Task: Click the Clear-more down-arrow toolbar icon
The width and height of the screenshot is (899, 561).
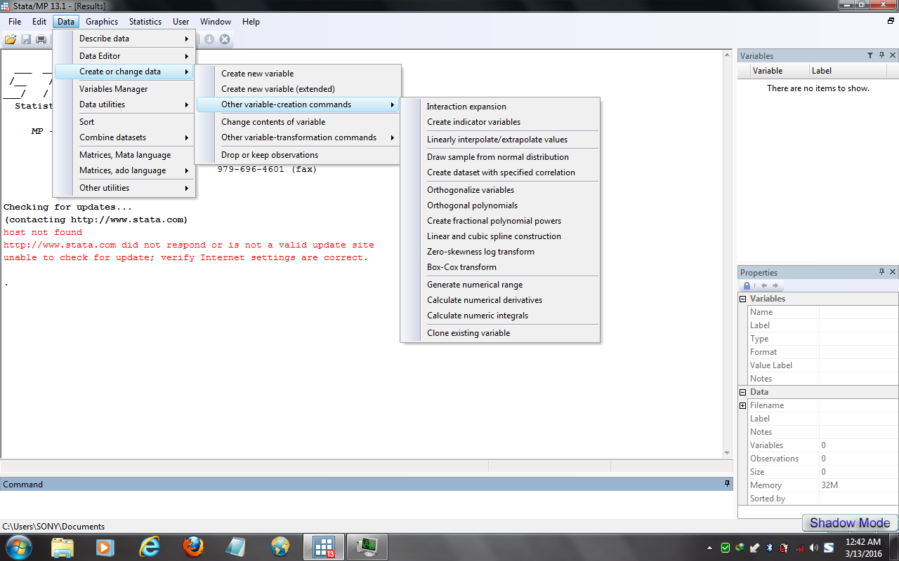Action: pos(210,39)
